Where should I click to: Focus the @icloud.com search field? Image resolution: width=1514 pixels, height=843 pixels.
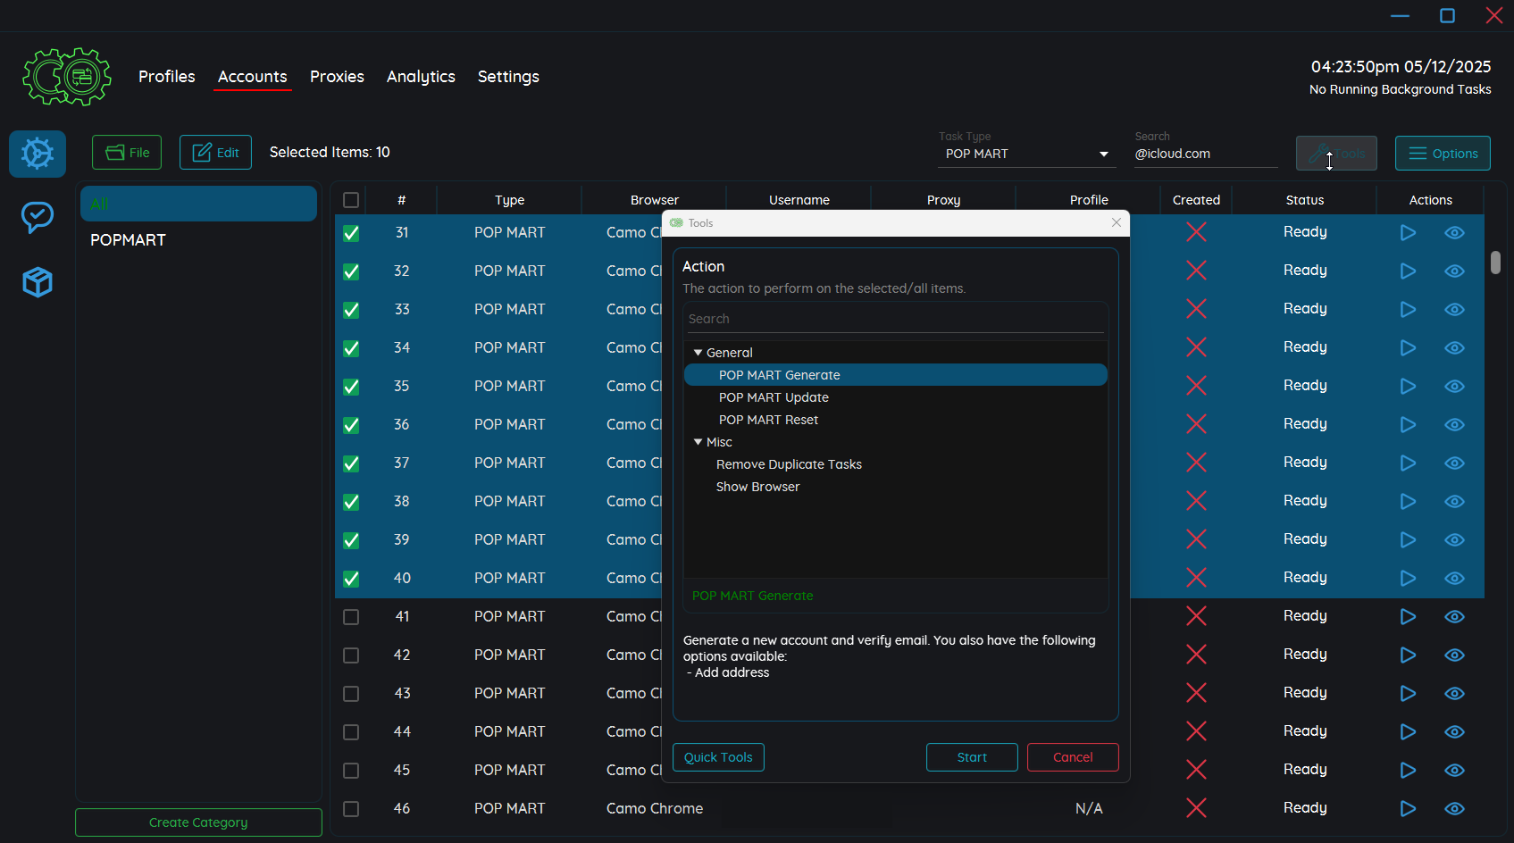pos(1206,154)
